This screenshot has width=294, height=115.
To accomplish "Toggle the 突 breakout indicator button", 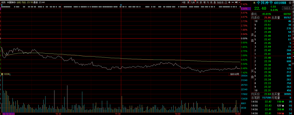I will 197,2.
